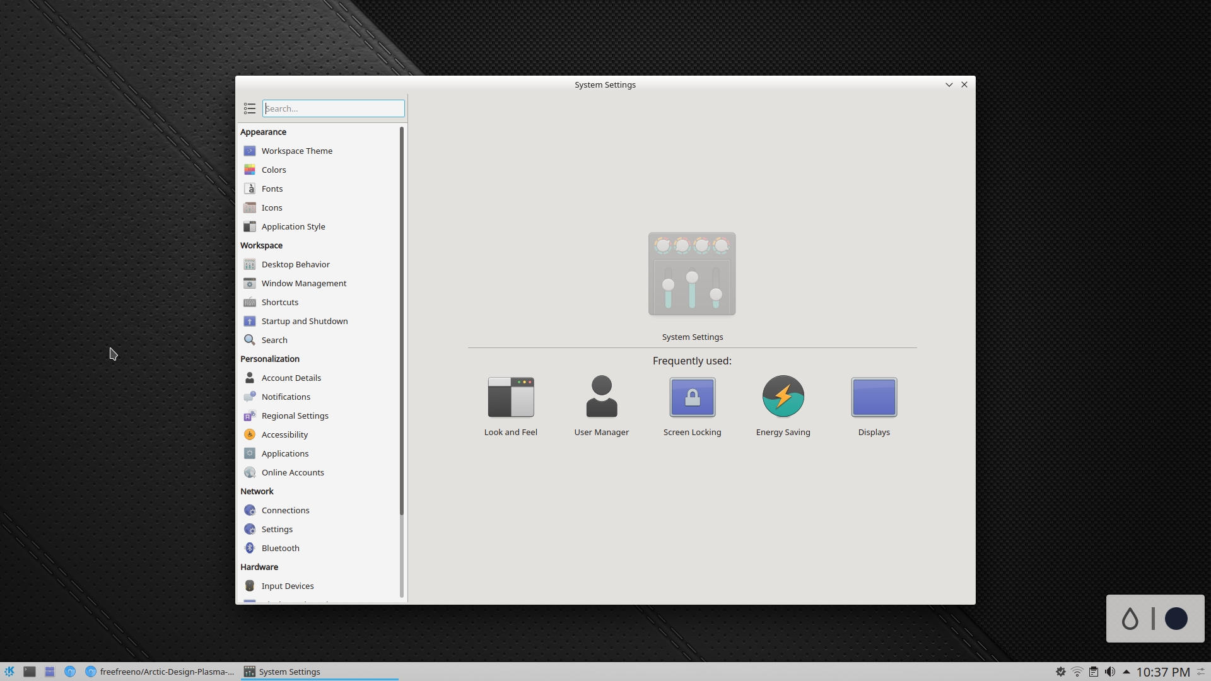This screenshot has height=681, width=1211.
Task: Open frequently used Energy Saving
Action: [x=783, y=405]
